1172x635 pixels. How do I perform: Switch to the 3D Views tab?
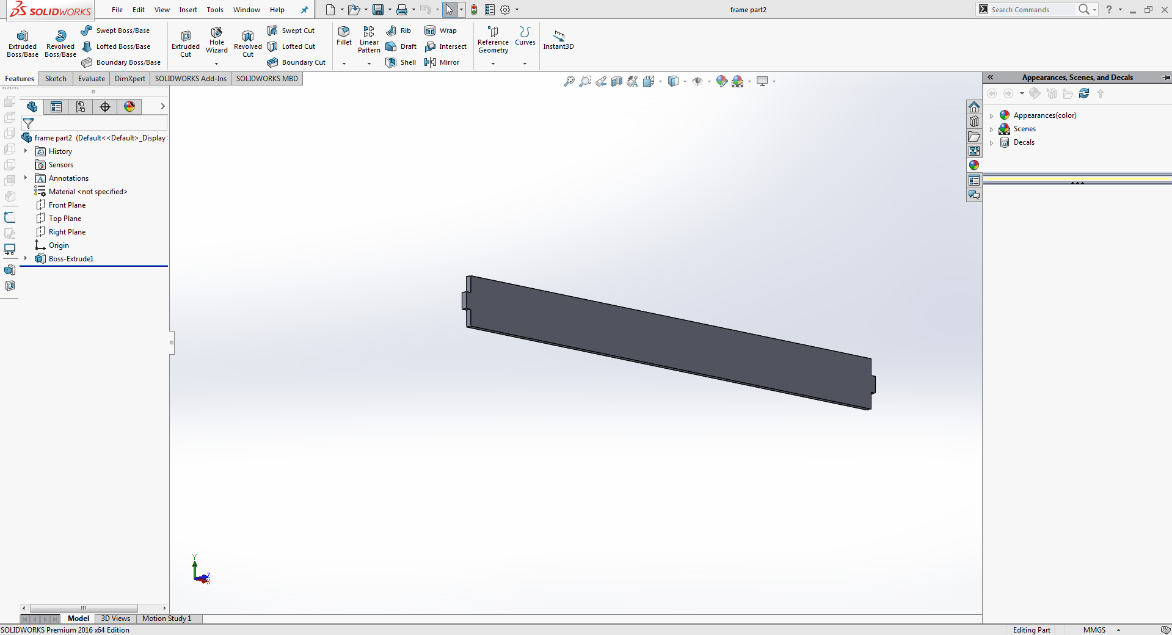[115, 619]
